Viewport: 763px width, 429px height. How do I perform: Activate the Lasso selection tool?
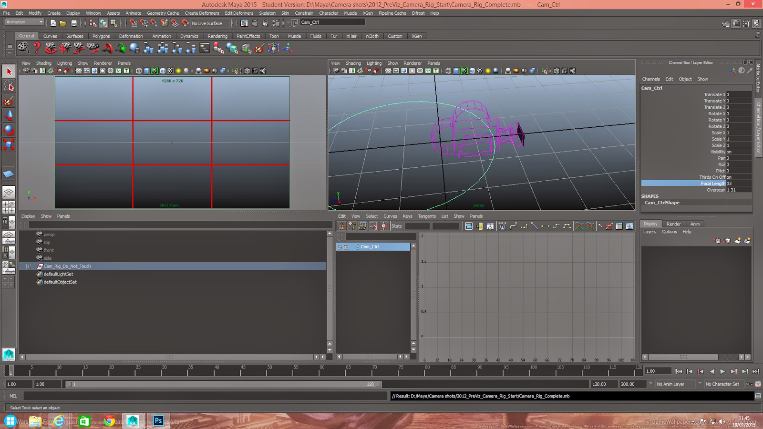9,86
